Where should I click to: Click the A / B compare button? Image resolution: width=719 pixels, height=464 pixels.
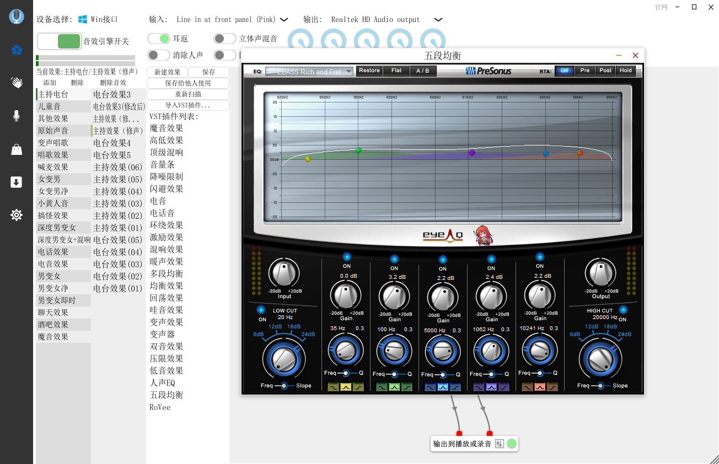click(423, 71)
